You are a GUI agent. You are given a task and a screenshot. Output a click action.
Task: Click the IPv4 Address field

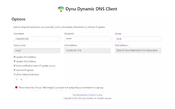tap(87, 50)
